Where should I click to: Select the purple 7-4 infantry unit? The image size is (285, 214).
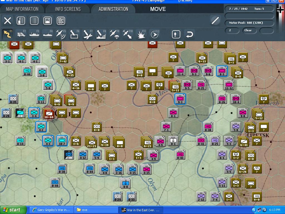215,196
